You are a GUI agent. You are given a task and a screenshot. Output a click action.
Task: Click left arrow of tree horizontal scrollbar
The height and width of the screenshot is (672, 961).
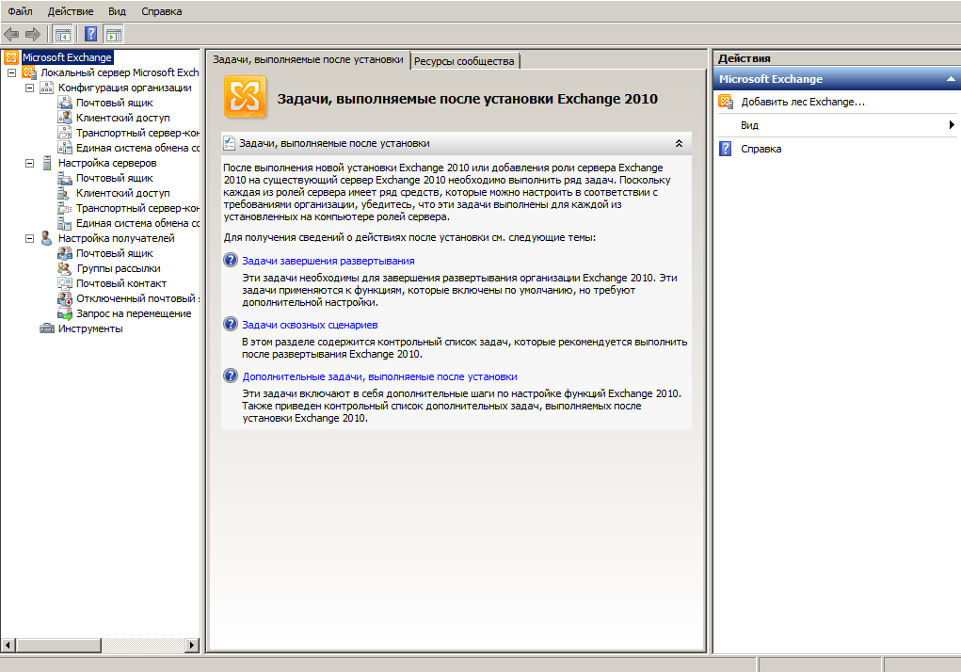[8, 645]
